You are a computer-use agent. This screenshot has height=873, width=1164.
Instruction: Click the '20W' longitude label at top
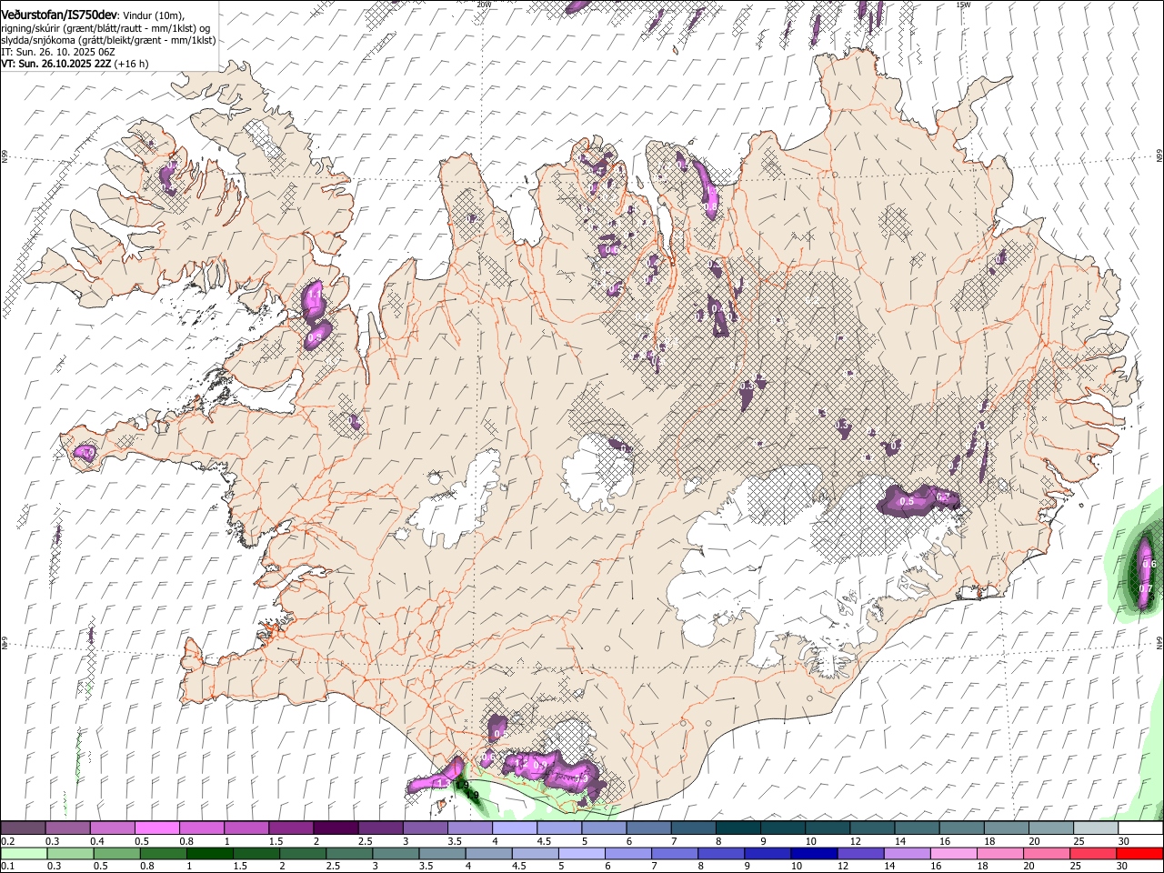pos(484,5)
